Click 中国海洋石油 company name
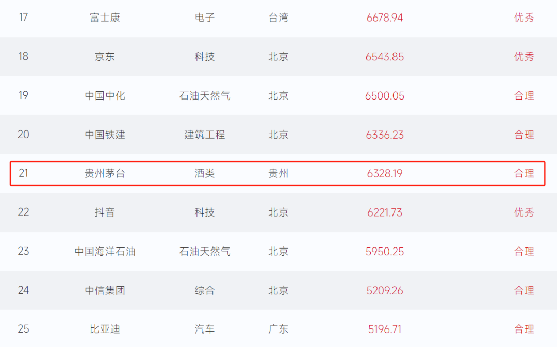Screen dimensions: 557x347 [x=105, y=252]
